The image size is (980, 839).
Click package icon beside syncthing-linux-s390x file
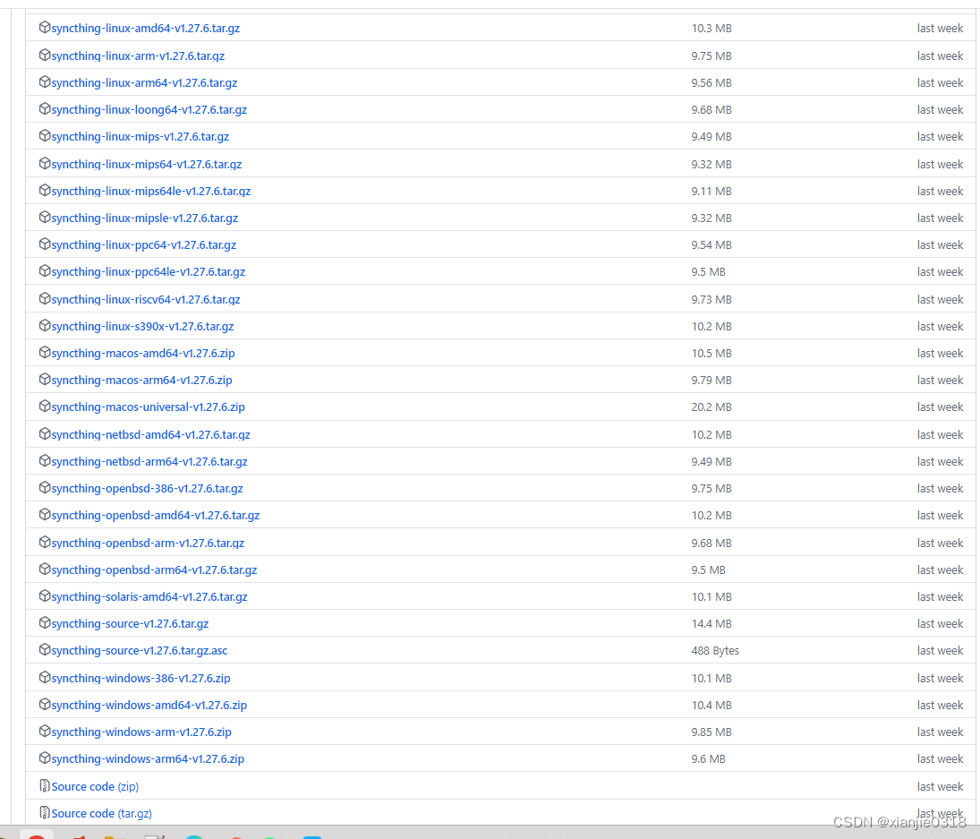[x=45, y=326]
